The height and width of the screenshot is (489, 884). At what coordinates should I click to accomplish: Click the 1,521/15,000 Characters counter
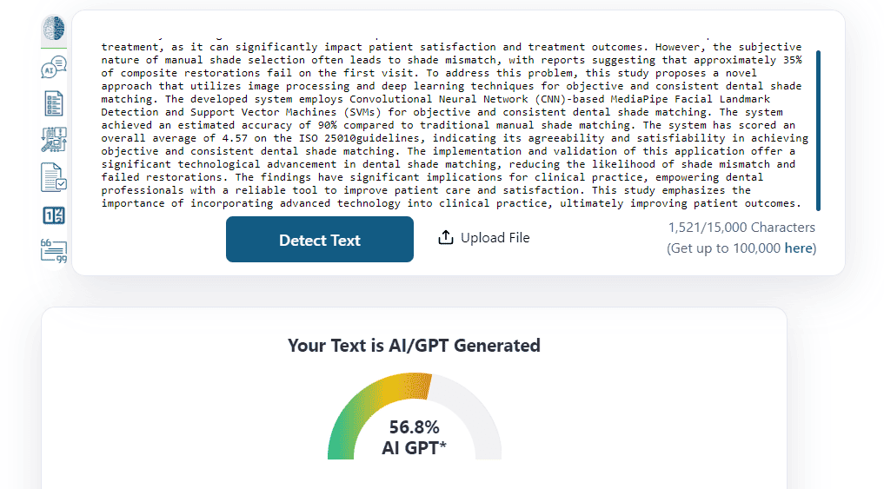coord(741,228)
